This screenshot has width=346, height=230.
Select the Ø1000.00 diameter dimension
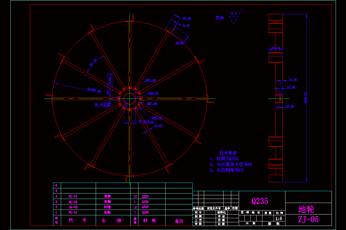pos(94,91)
